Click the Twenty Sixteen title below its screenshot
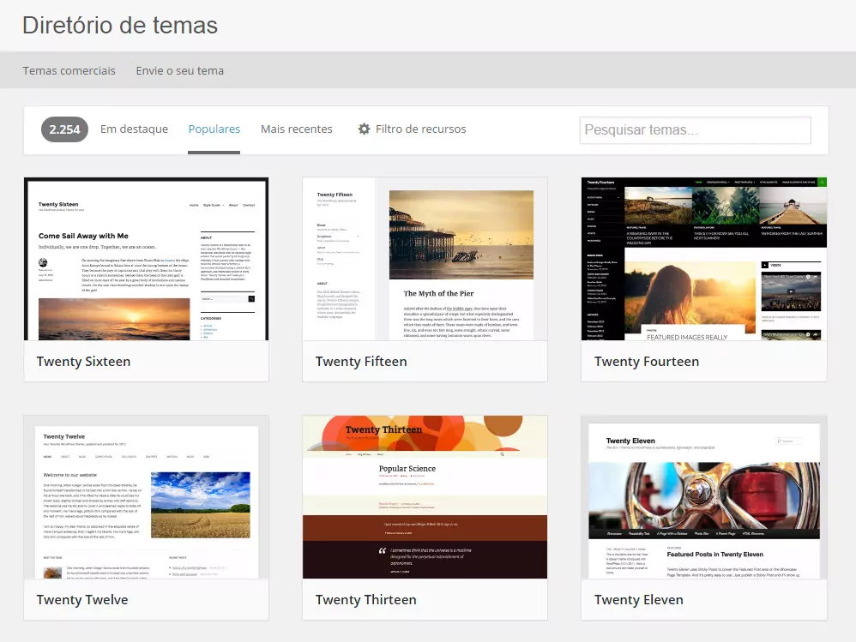This screenshot has height=642, width=856. tap(83, 362)
